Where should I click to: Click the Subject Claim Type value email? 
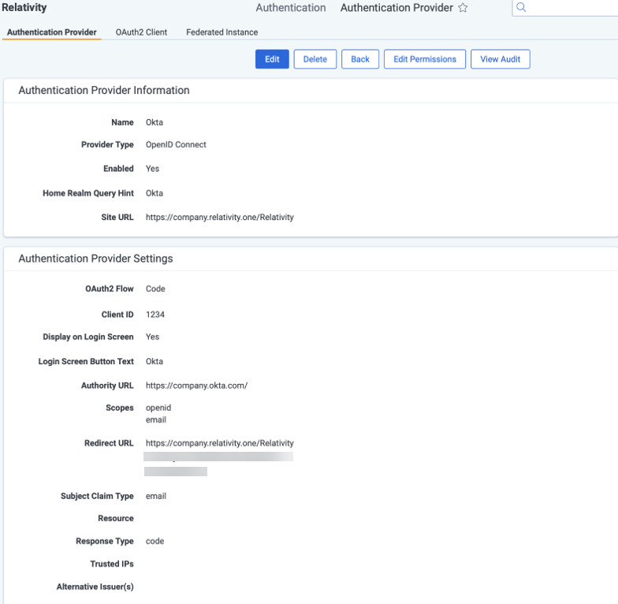(156, 496)
